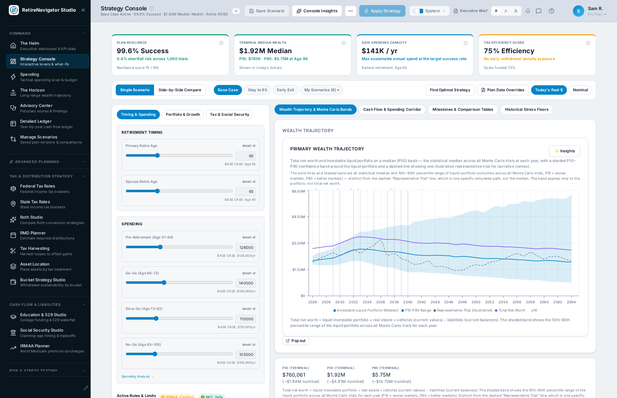The image size is (617, 398).
Task: Click Find Optimal Strategy button
Action: [450, 90]
